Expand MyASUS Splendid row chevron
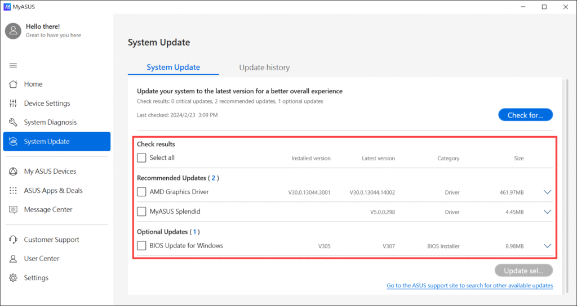The width and height of the screenshot is (577, 306). pos(547,212)
